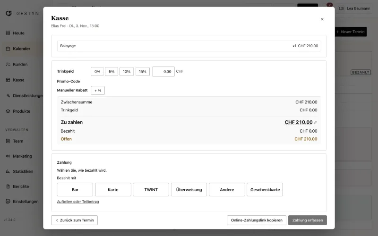This screenshot has height=236, width=378.
Task: Select 15% Trinkgeld option
Action: [143, 72]
